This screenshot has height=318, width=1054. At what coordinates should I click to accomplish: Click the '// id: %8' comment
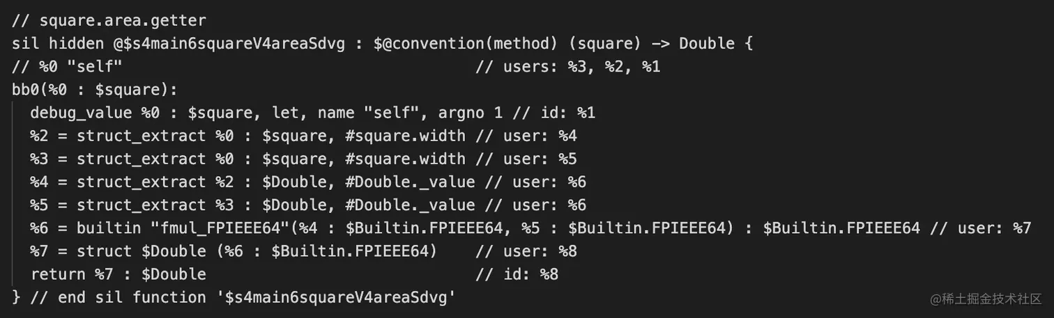tap(517, 274)
